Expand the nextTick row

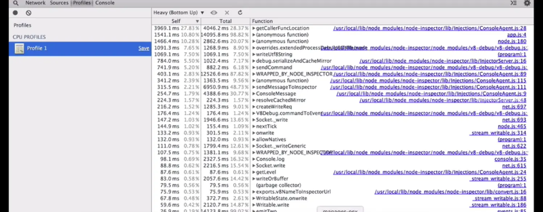(254, 127)
